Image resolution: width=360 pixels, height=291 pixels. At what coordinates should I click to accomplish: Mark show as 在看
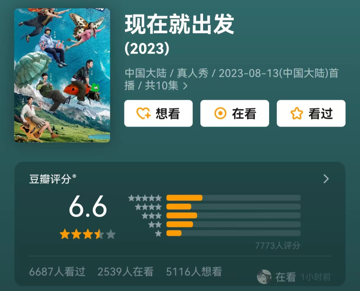point(235,113)
